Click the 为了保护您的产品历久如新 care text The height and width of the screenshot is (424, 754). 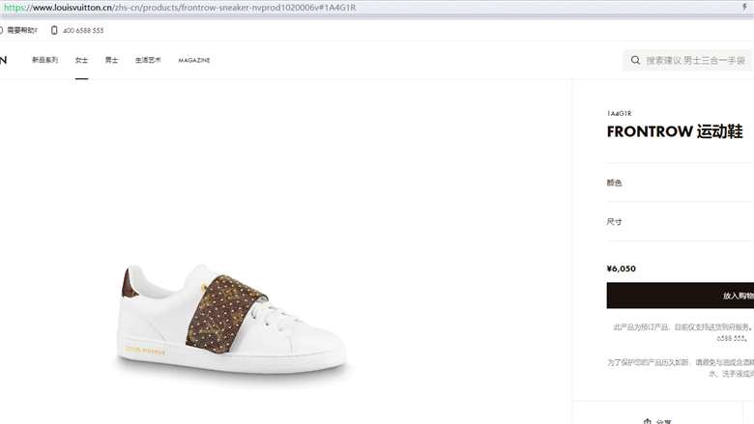click(681, 368)
